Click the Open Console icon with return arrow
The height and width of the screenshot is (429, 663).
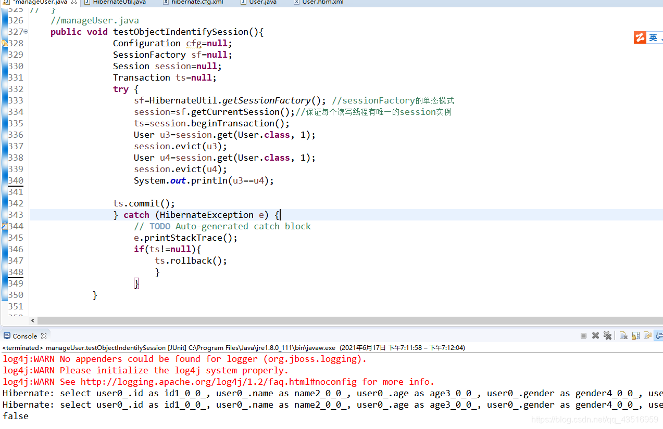point(647,335)
